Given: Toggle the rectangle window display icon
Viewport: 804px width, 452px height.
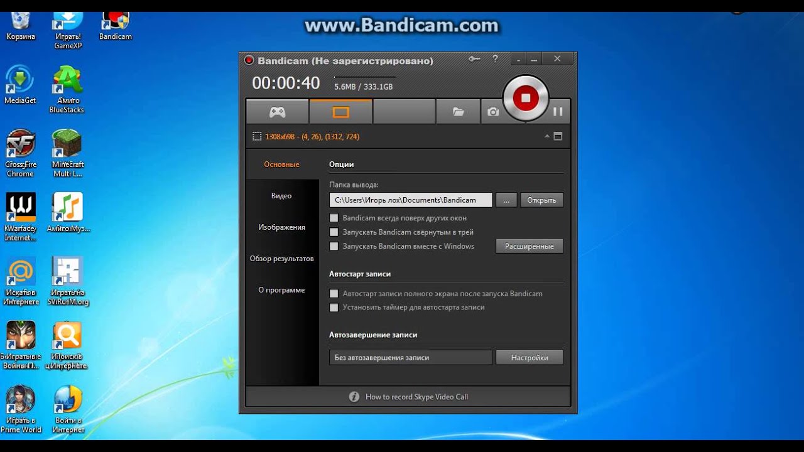Looking at the screenshot, I should pos(558,136).
